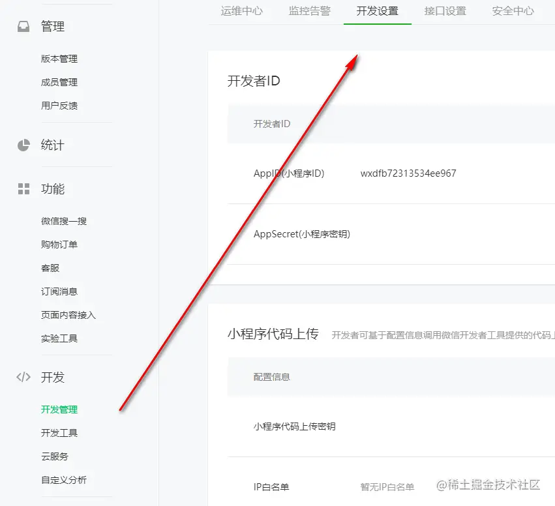Open the 接口设置 tab
Screen dimensions: 555x506
pyautogui.click(x=445, y=11)
